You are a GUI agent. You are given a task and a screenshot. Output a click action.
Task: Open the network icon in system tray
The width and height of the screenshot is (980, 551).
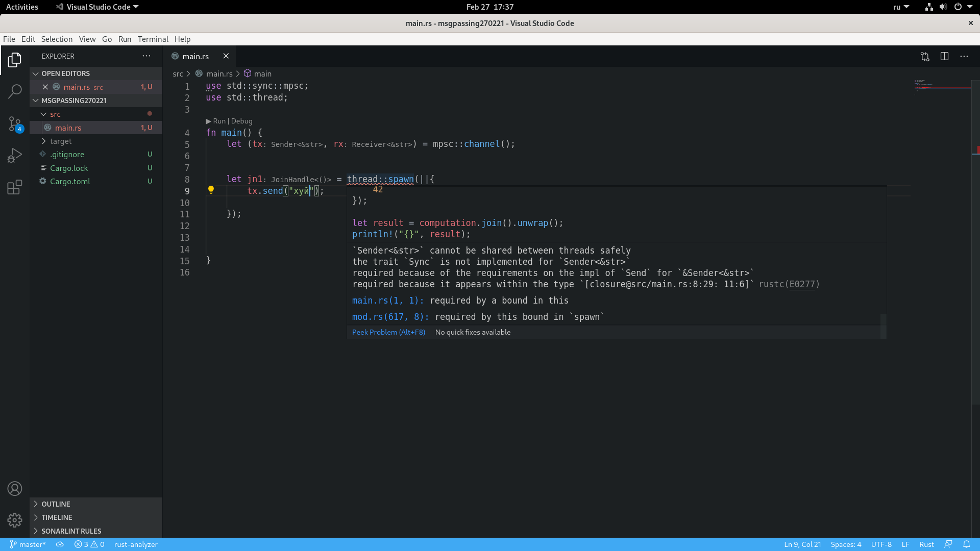[929, 7]
